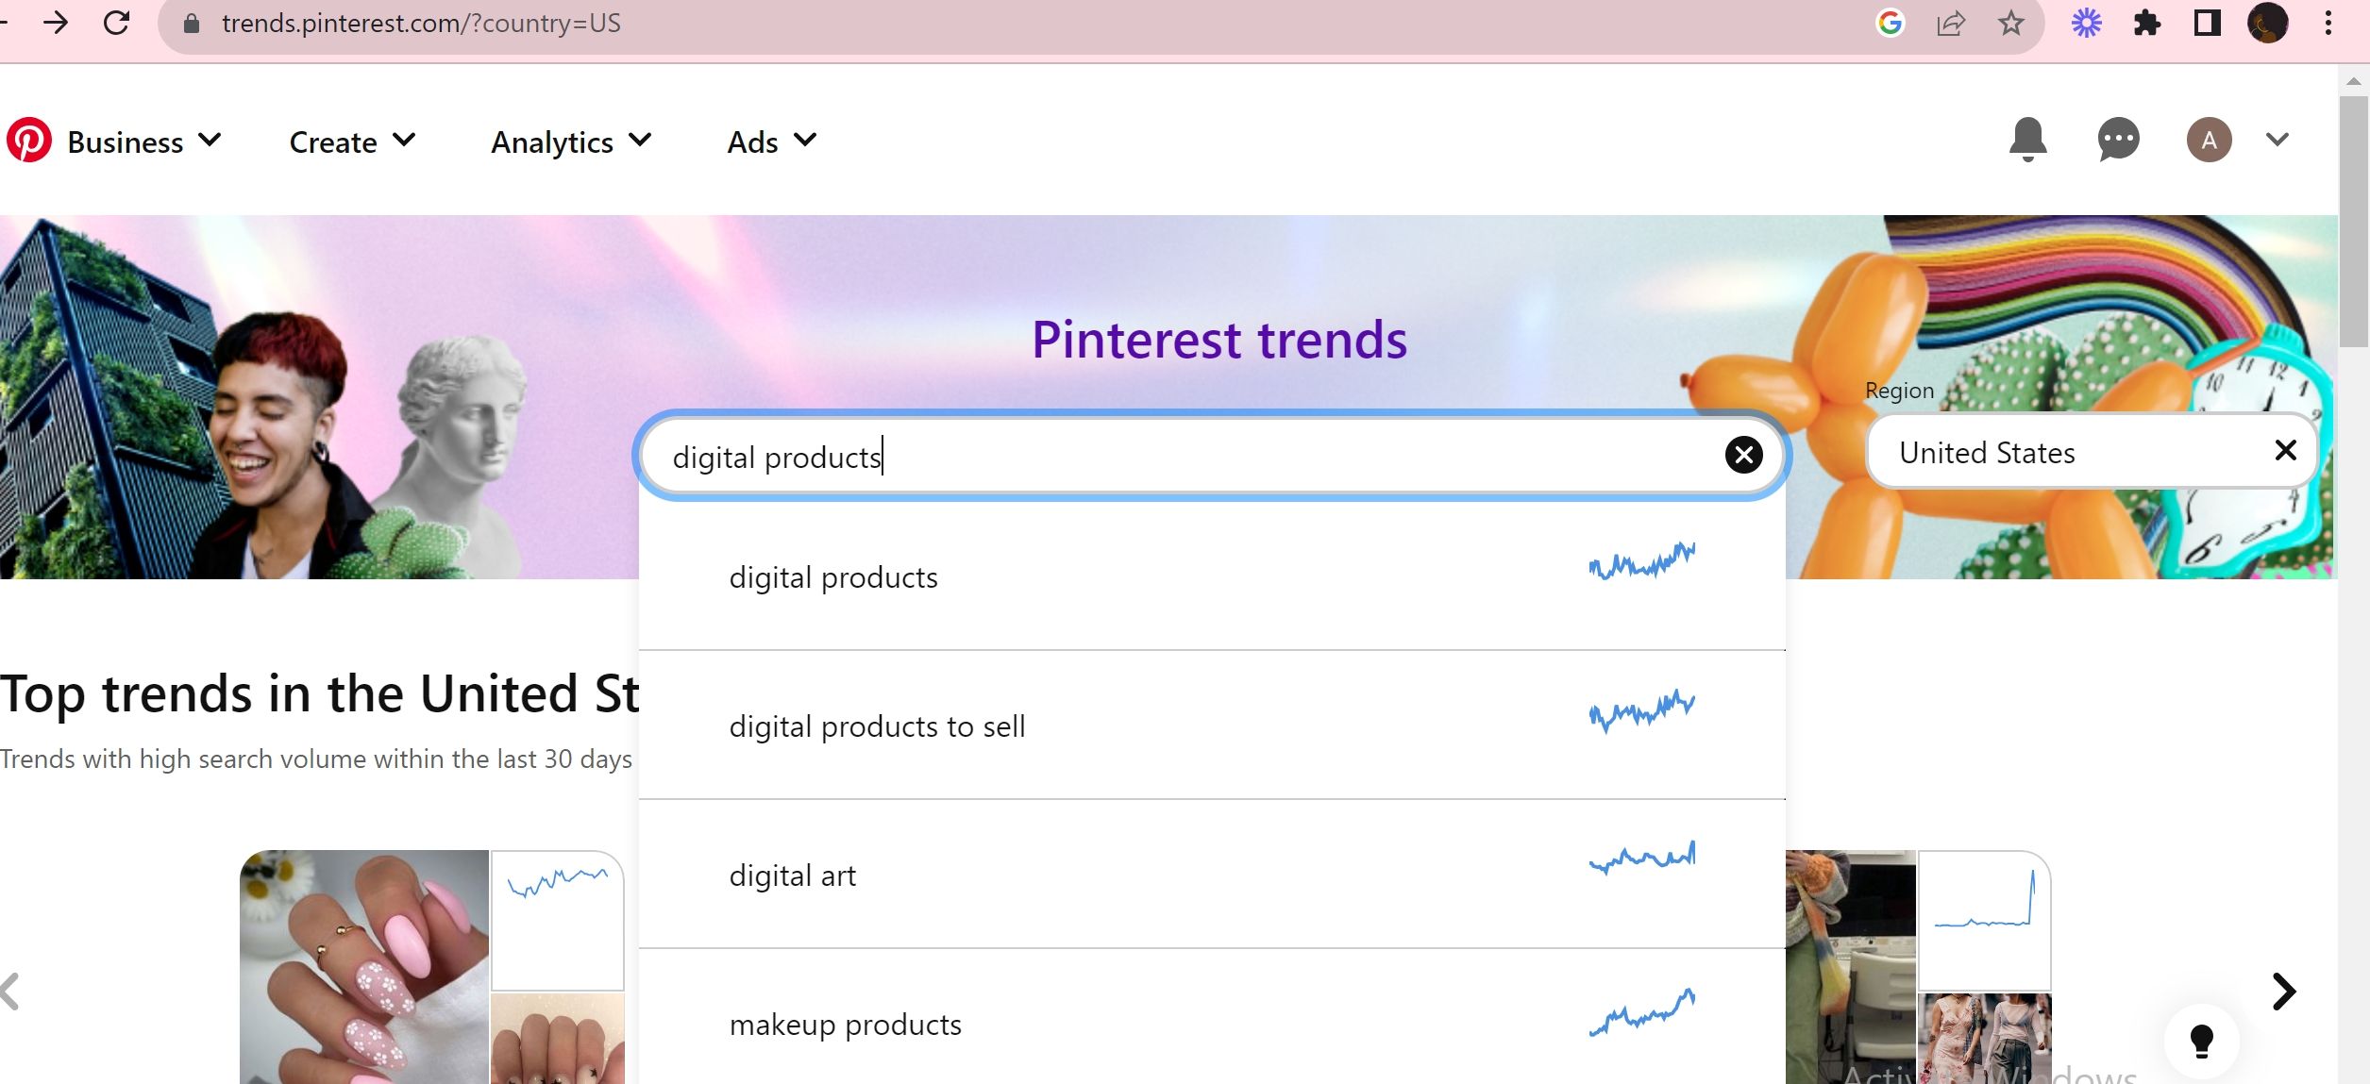Image resolution: width=2370 pixels, height=1084 pixels.
Task: Click the lightbulb help icon
Action: click(2202, 1042)
